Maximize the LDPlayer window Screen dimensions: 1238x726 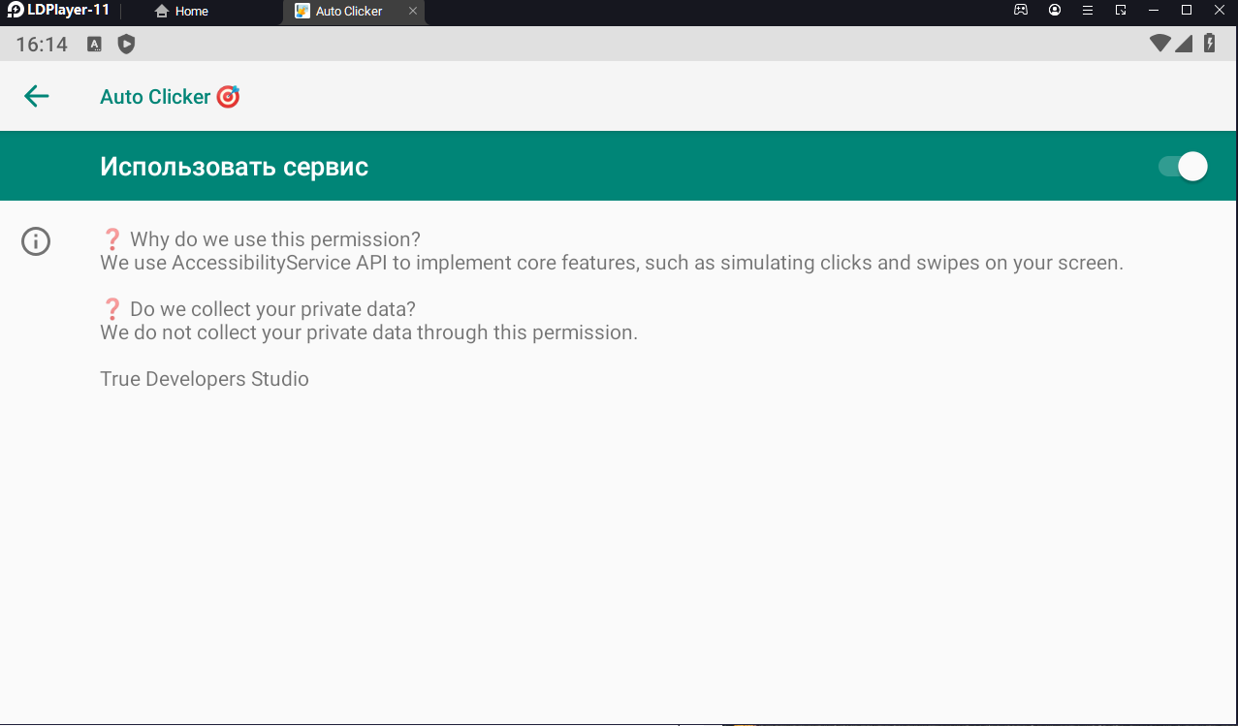click(x=1186, y=11)
